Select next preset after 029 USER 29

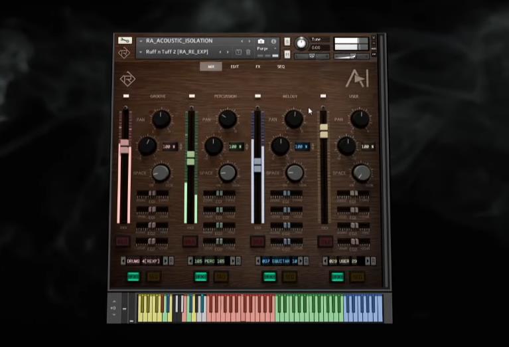pyautogui.click(x=368, y=261)
